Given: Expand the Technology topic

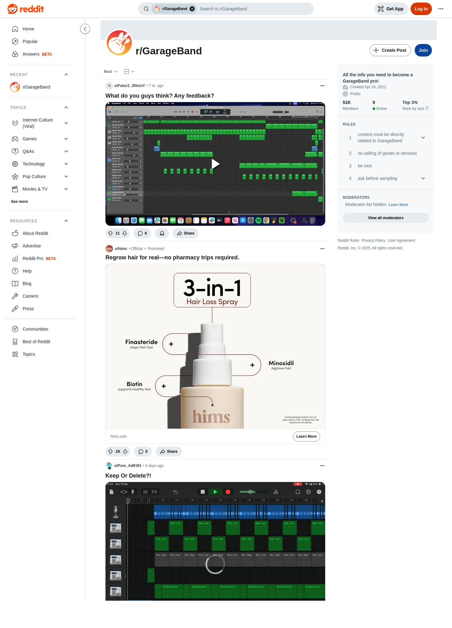Looking at the screenshot, I should 40,164.
